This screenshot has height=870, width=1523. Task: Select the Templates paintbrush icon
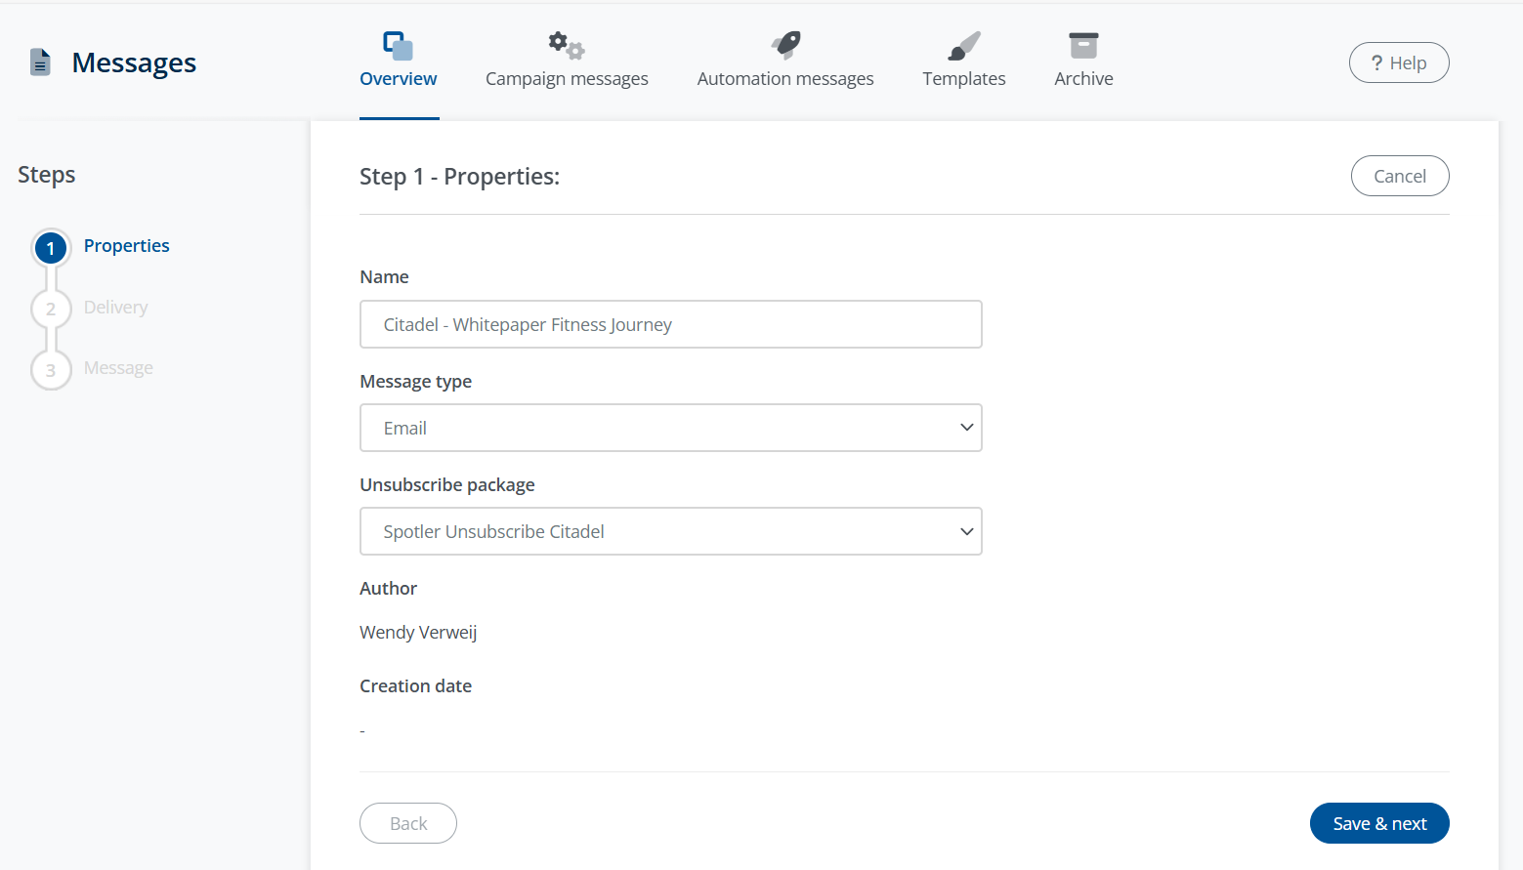click(963, 46)
